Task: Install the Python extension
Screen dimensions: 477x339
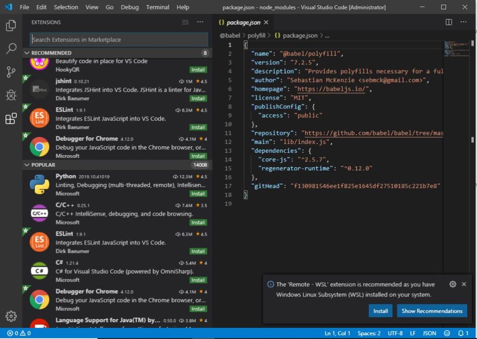Action: [x=198, y=194]
